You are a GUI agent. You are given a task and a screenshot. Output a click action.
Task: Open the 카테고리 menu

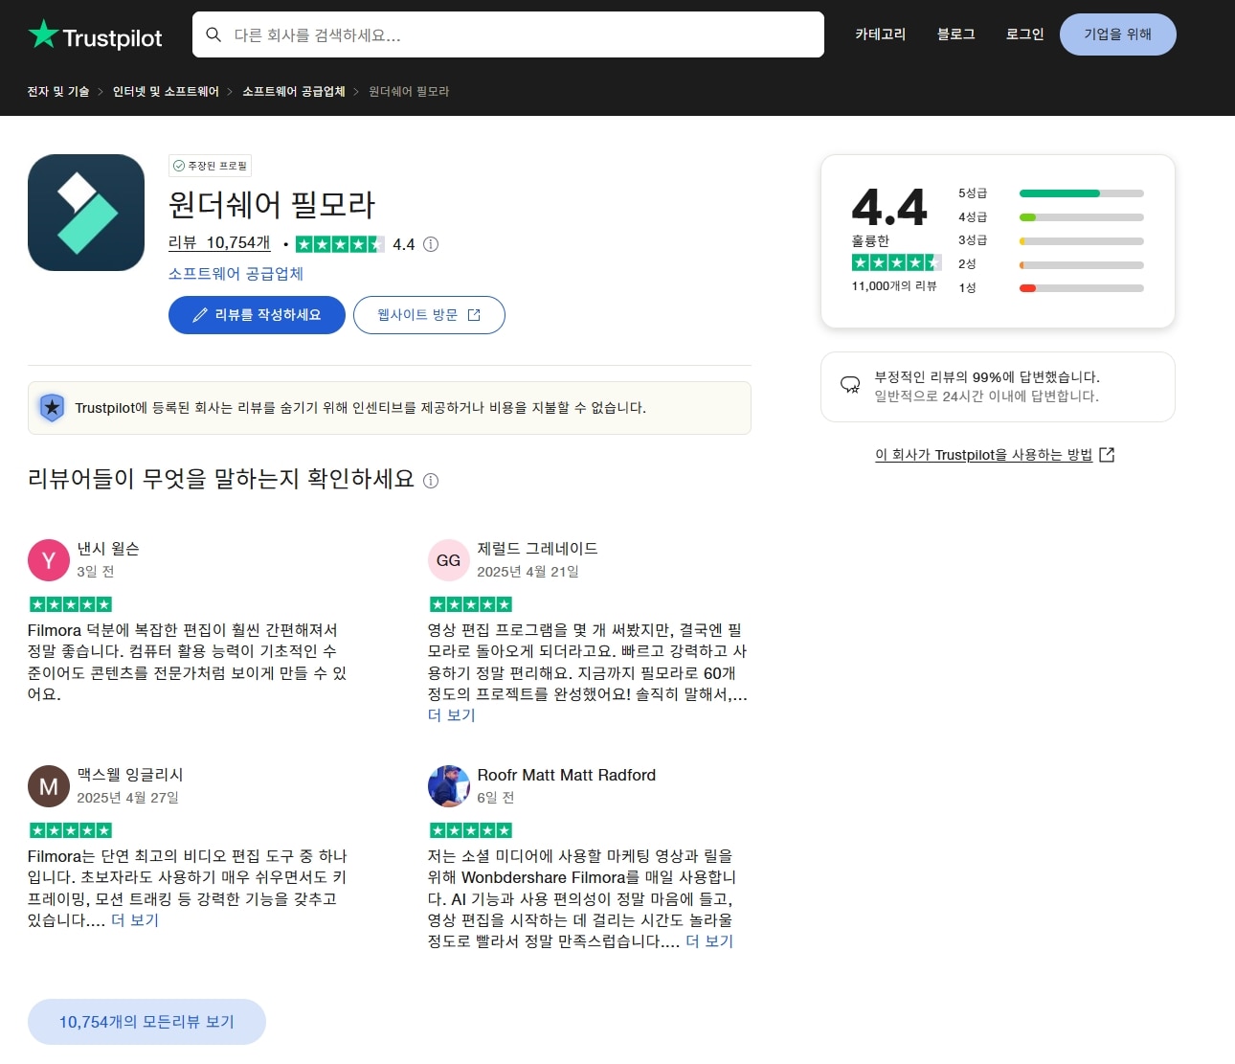pyautogui.click(x=880, y=34)
